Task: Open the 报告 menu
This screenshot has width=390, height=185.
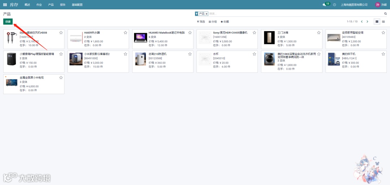Action: (63, 5)
